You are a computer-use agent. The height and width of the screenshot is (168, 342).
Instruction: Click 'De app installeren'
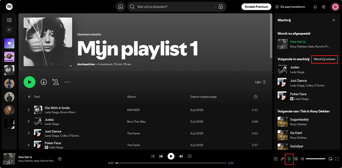tap(290, 7)
